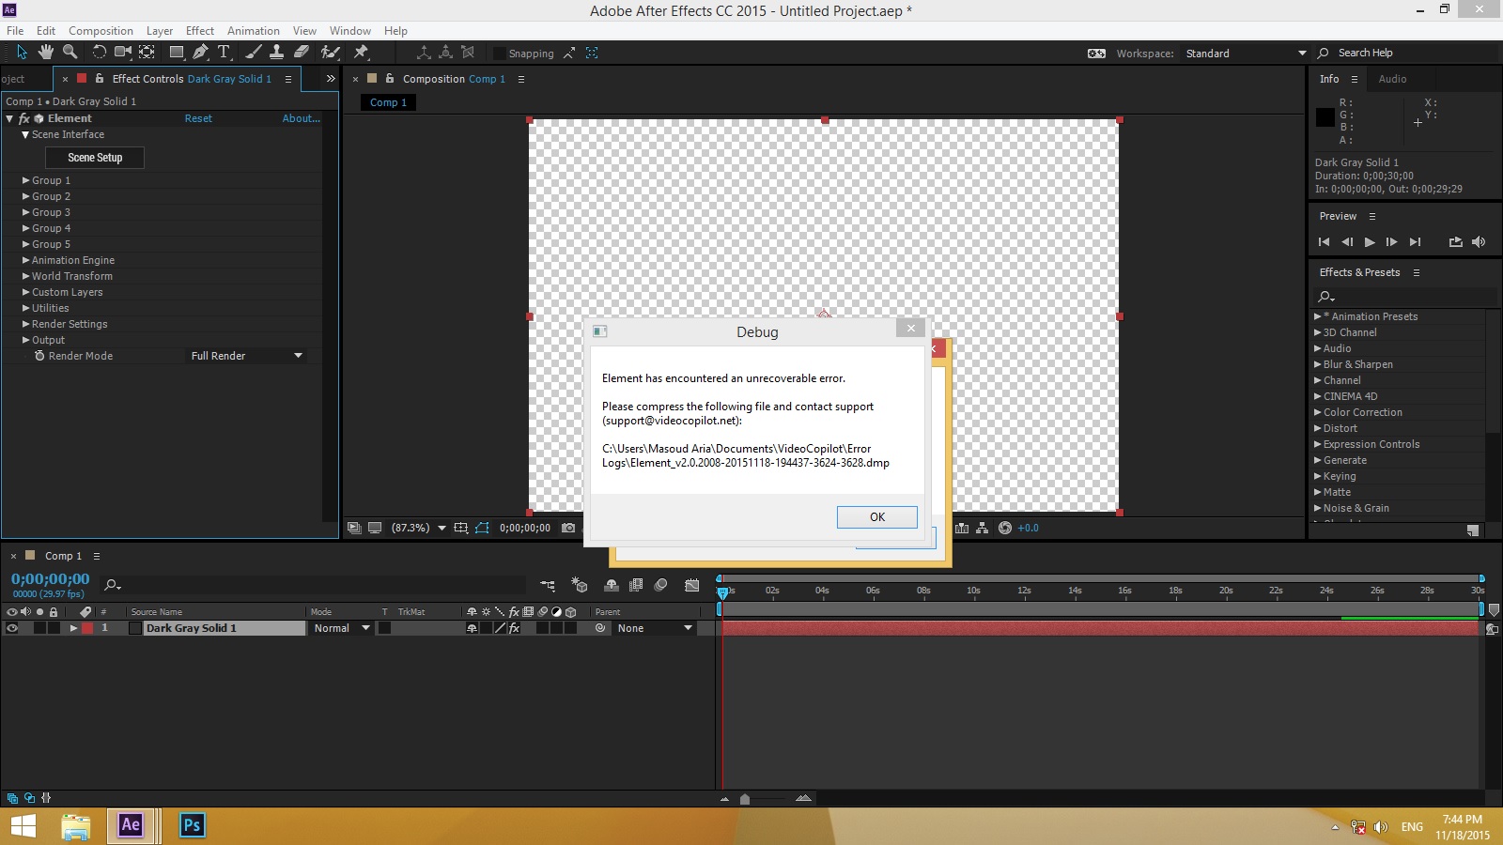This screenshot has width=1503, height=845.
Task: Click the play button in the Preview panel
Action: click(1370, 242)
